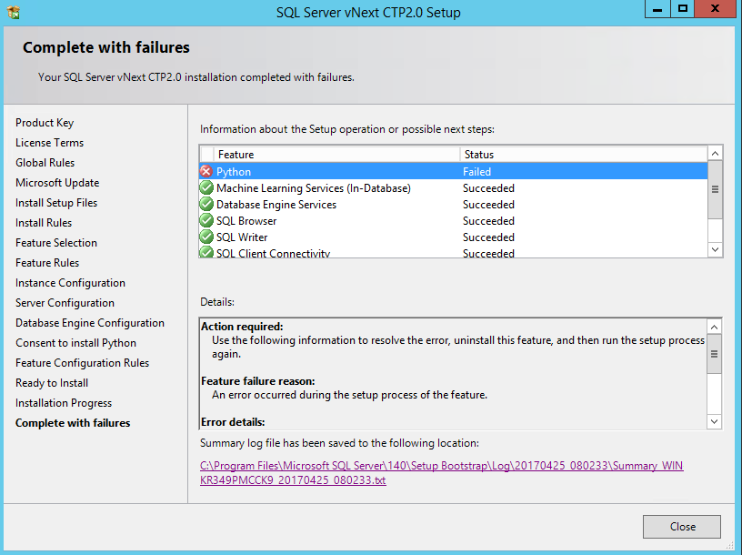Screen dimensions: 742x555
Task: Click Feature Selection step in sidebar
Action: 55,242
